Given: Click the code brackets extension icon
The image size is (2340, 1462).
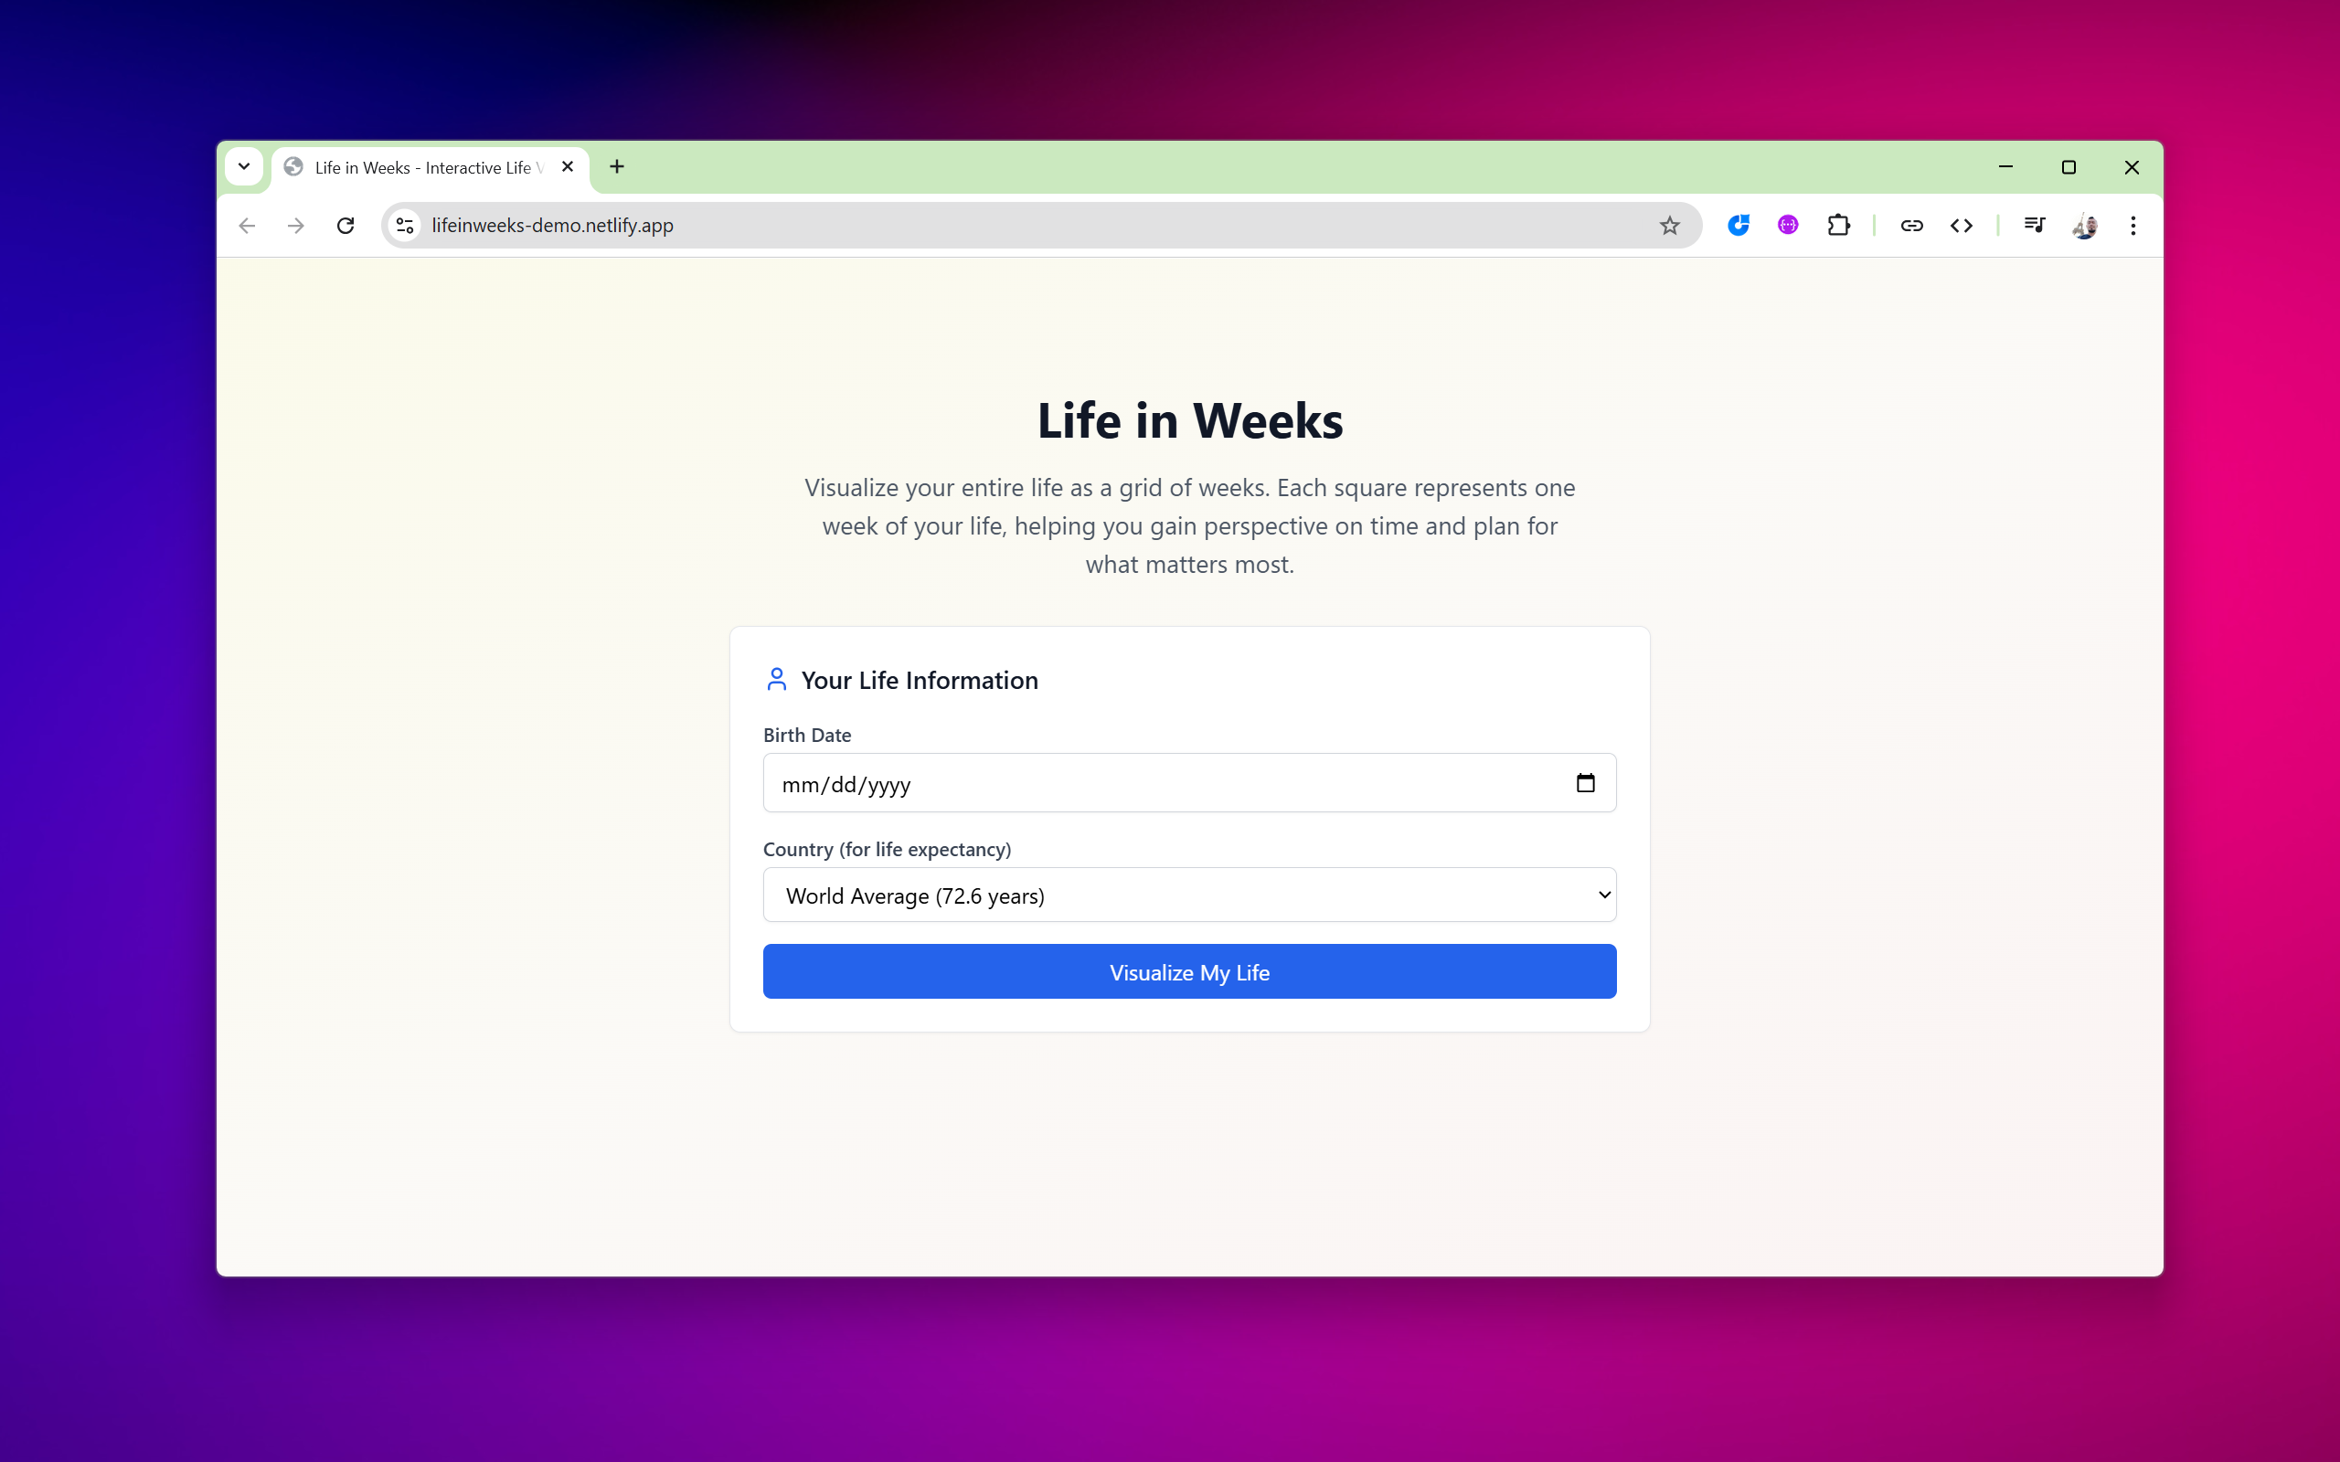Looking at the screenshot, I should pos(1961,226).
